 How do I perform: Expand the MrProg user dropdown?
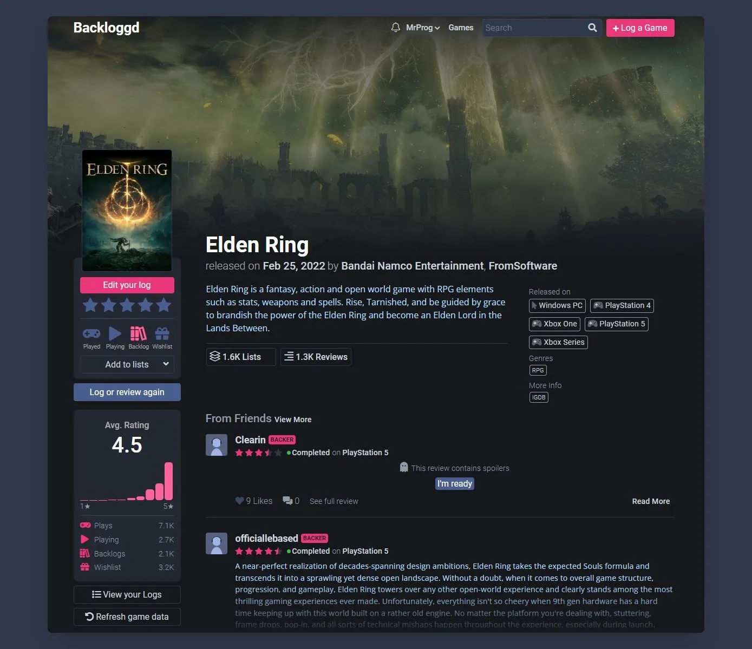click(x=423, y=28)
